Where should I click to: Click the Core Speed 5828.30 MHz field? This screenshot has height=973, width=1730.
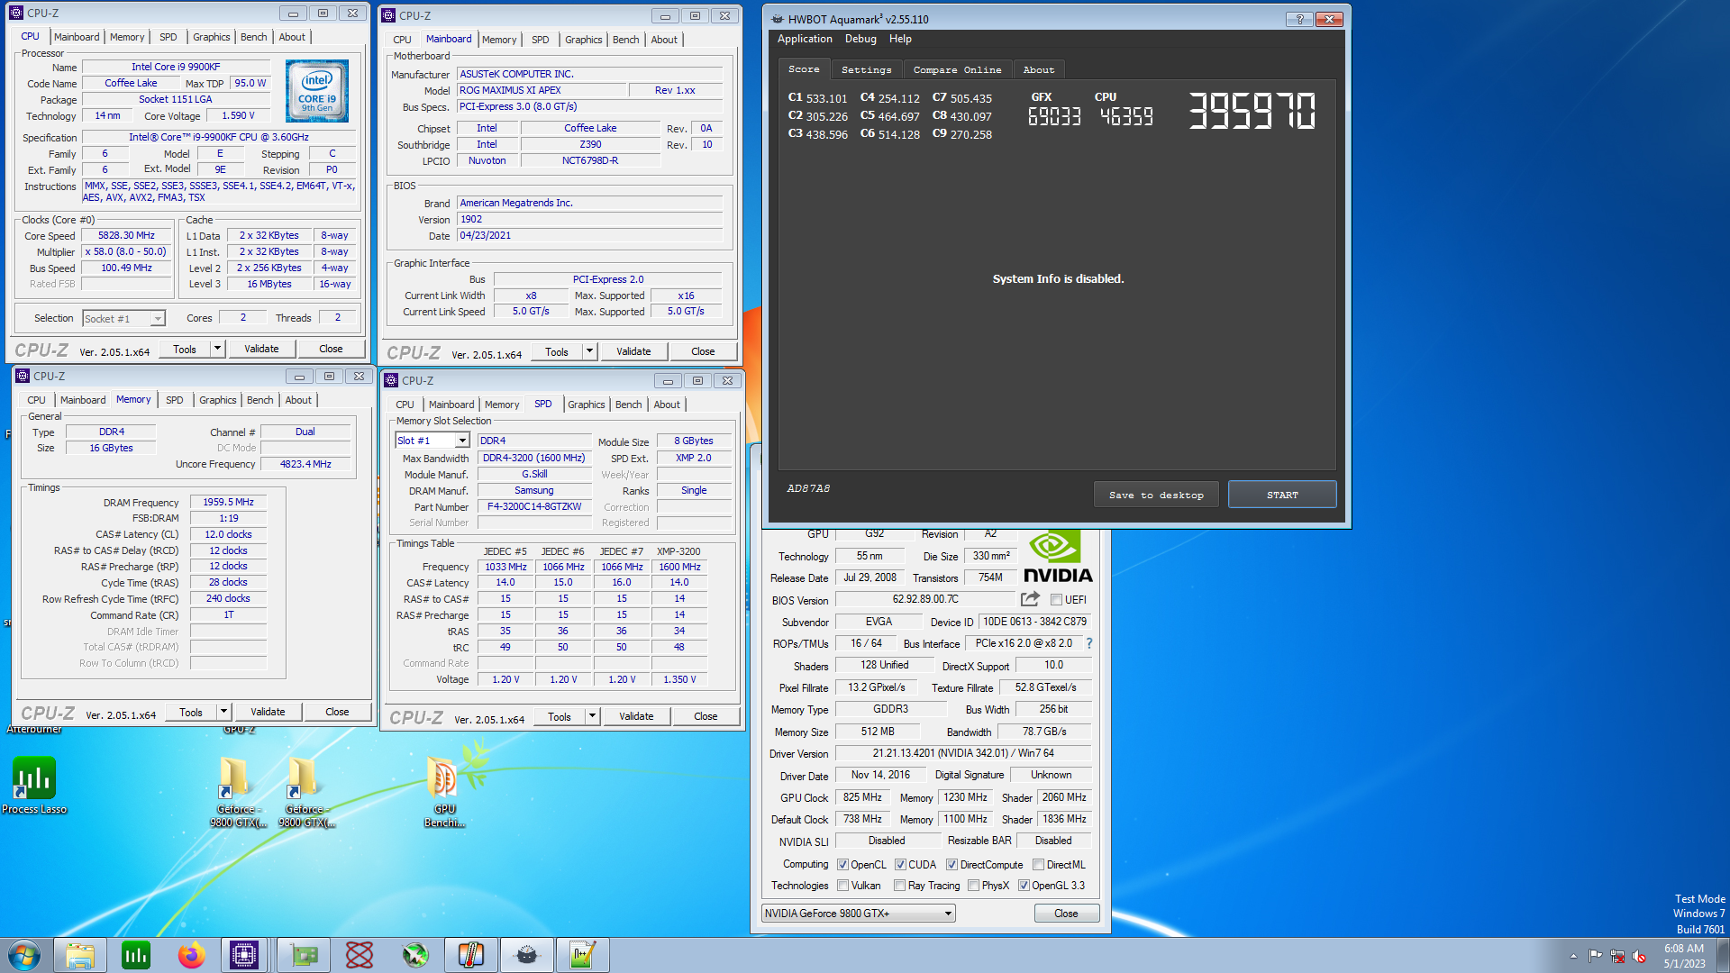click(x=126, y=236)
